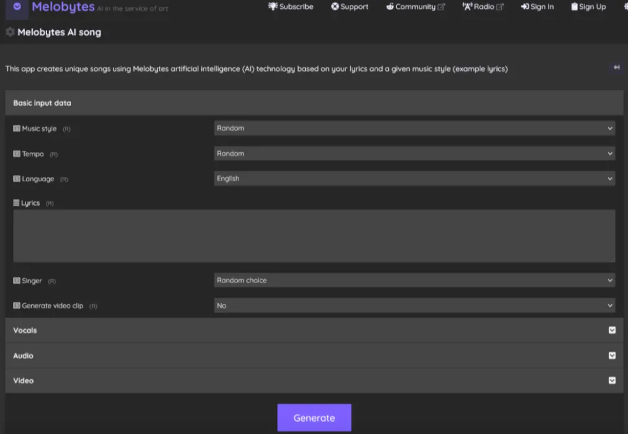Click the Subscribe icon in header
This screenshot has height=434, width=628.
coord(273,6)
